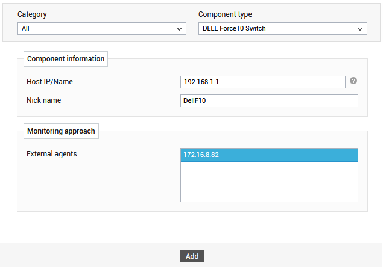Viewport: 383px width, 269px height.
Task: Click the Category dropdown chevron arrow
Action: (179, 29)
